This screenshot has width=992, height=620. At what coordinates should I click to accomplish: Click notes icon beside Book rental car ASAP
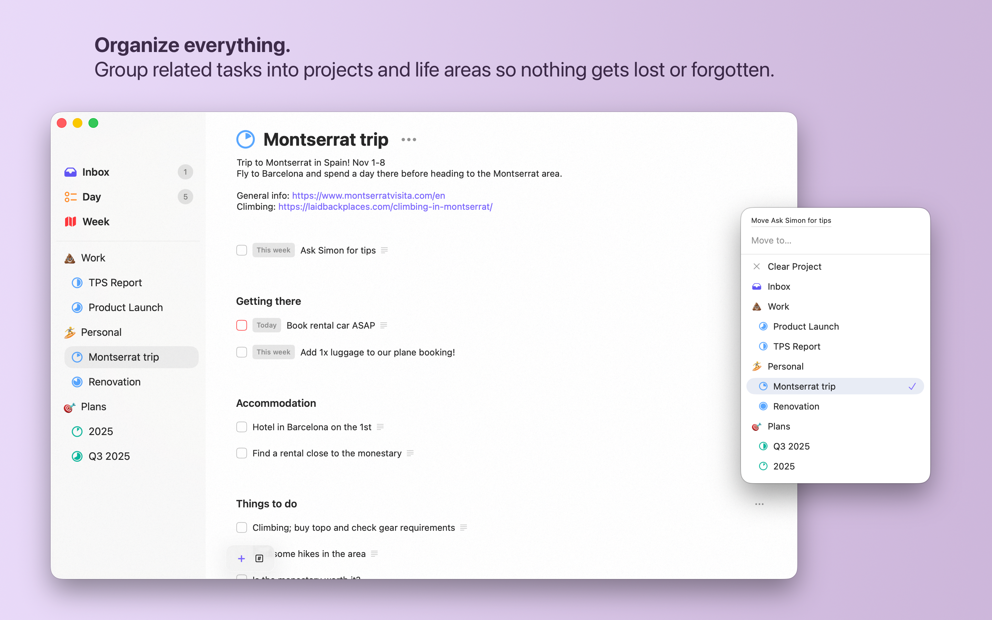pyautogui.click(x=384, y=325)
